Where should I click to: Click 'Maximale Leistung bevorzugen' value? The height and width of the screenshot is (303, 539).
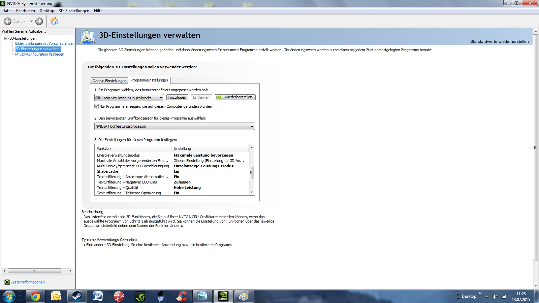(x=203, y=155)
